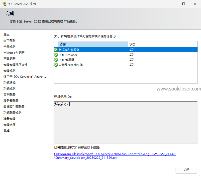Viewport: 201px width, 177px height.
Task: Select 准备安装 step in sidebar
Action: coord(9,119)
